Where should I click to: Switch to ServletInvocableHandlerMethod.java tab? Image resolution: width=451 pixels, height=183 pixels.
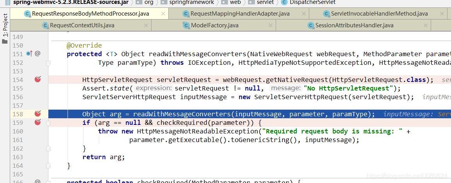pos(379,14)
